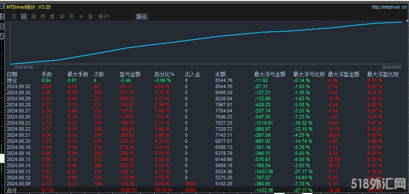The width and height of the screenshot is (409, 194).
Task: Click the 日期 column header
Action: click(12, 75)
